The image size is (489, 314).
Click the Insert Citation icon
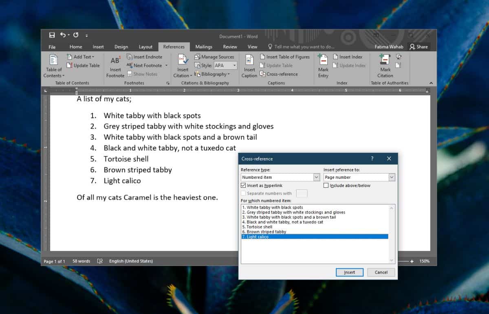[183, 60]
